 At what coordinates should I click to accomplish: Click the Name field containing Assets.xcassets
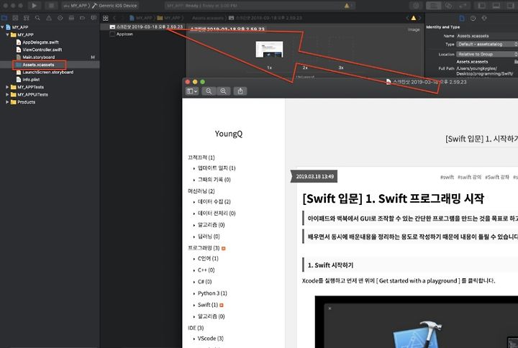(x=487, y=36)
